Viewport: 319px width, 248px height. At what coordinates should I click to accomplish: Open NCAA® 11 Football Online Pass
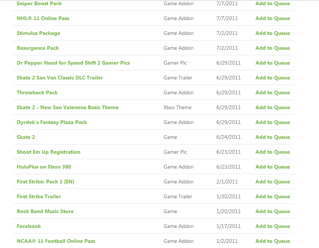pyautogui.click(x=56, y=241)
